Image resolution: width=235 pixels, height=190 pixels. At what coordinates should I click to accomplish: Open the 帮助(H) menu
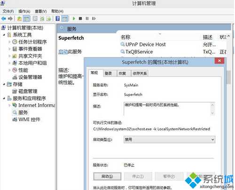coord(57,11)
